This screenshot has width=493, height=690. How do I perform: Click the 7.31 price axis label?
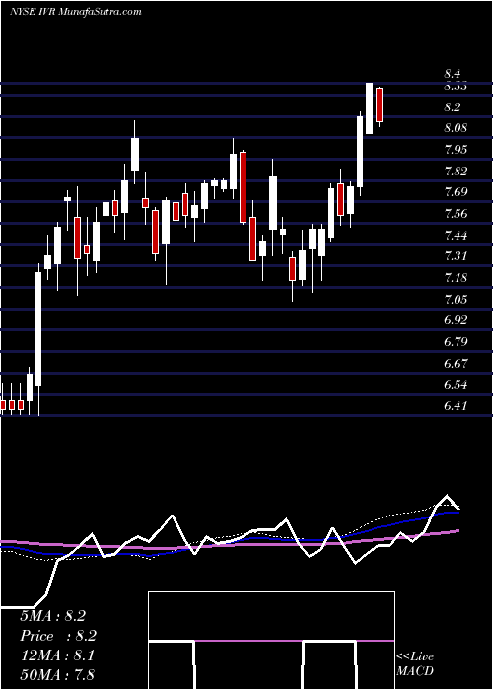(x=456, y=256)
